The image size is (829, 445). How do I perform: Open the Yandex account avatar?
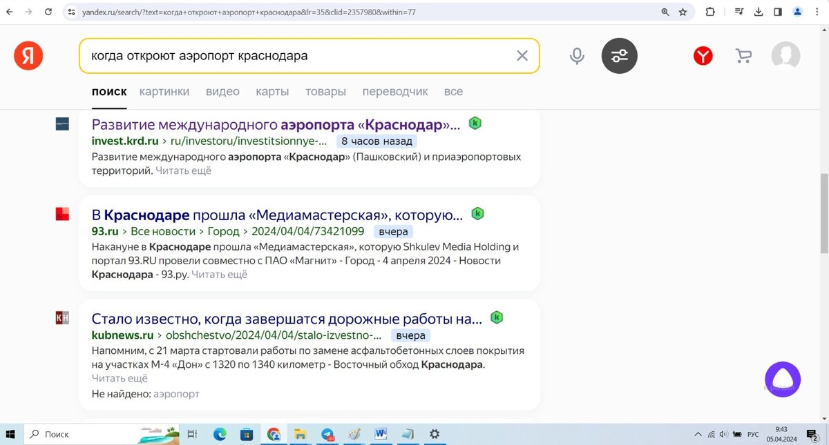[785, 56]
